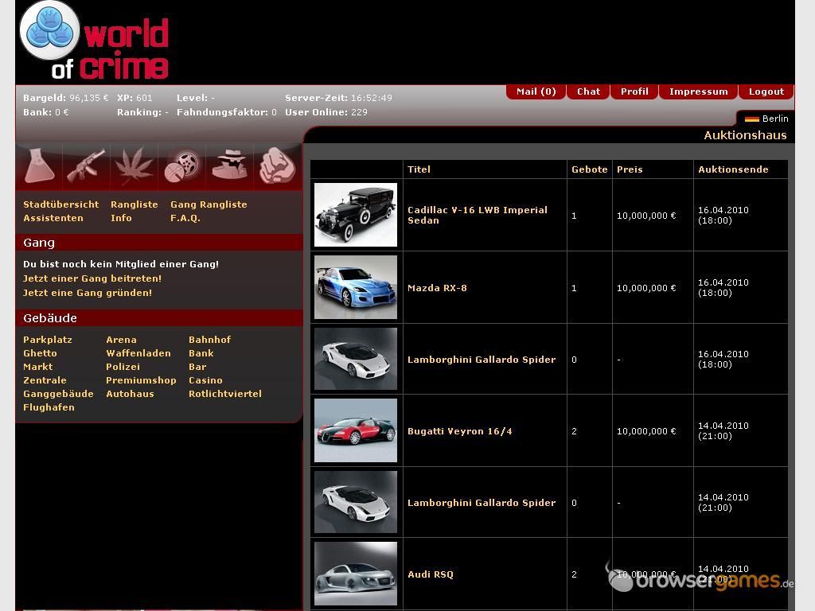Open the Stadtübersicht link
Screen dimensions: 815x611
[x=60, y=204]
